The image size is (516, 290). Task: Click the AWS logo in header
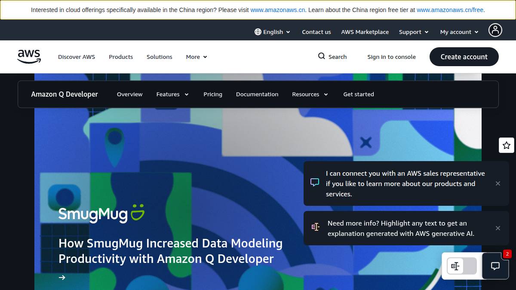coord(29,57)
